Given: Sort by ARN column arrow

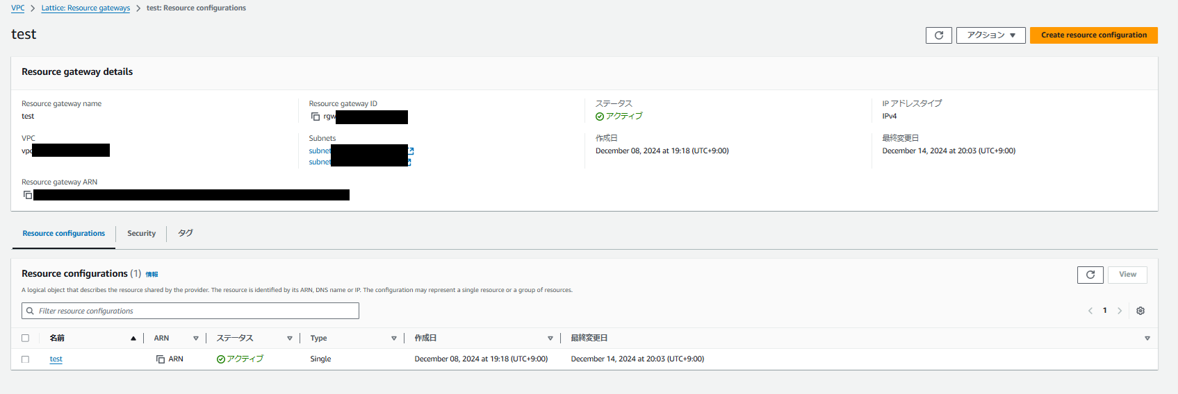Looking at the screenshot, I should tap(196, 339).
